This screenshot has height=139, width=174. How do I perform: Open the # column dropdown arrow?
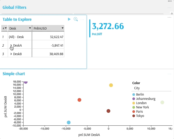[x=6, y=28]
